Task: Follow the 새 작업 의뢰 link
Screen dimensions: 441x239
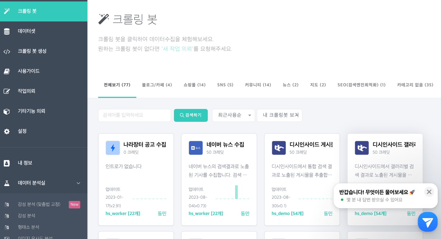Action: pos(177,49)
